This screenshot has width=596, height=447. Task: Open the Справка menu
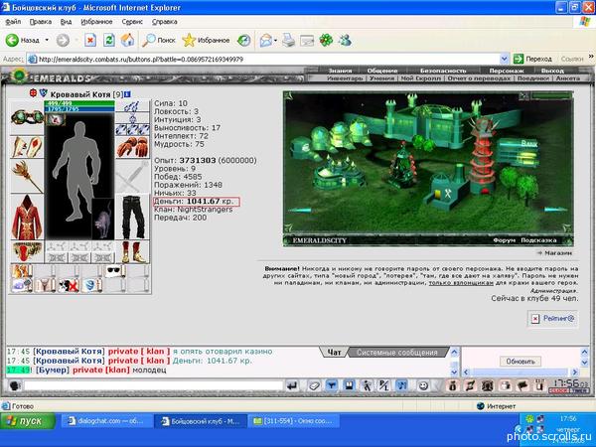tap(164, 22)
